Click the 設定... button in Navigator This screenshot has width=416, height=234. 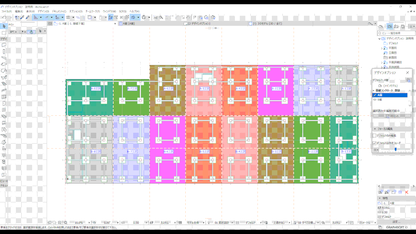coord(396,222)
